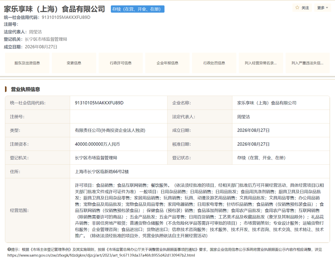Switch to the 变更信息 tab
335x260 pixels.
[x=74, y=63]
